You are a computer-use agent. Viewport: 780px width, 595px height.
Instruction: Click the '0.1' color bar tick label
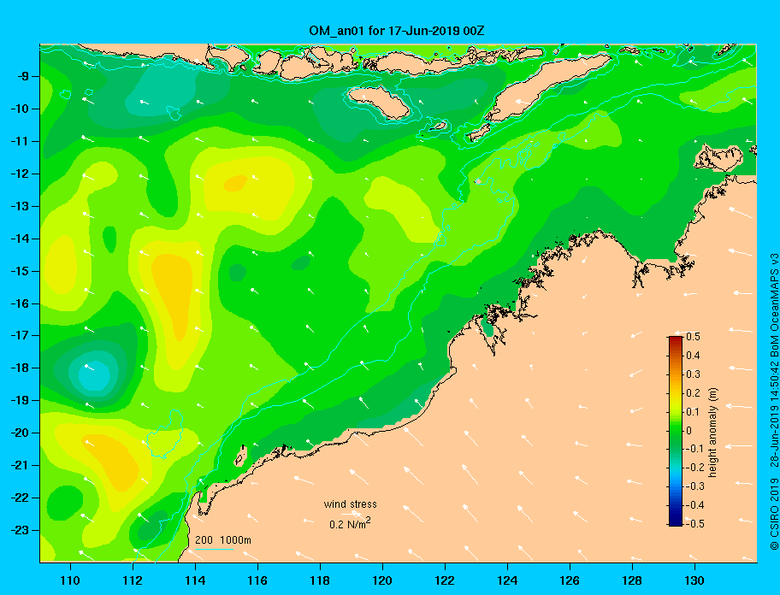point(693,411)
